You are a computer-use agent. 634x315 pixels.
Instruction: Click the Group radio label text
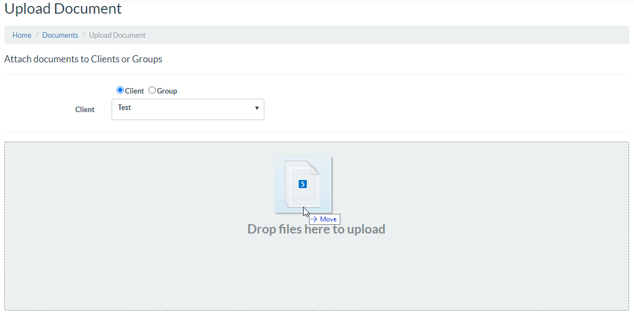click(167, 91)
